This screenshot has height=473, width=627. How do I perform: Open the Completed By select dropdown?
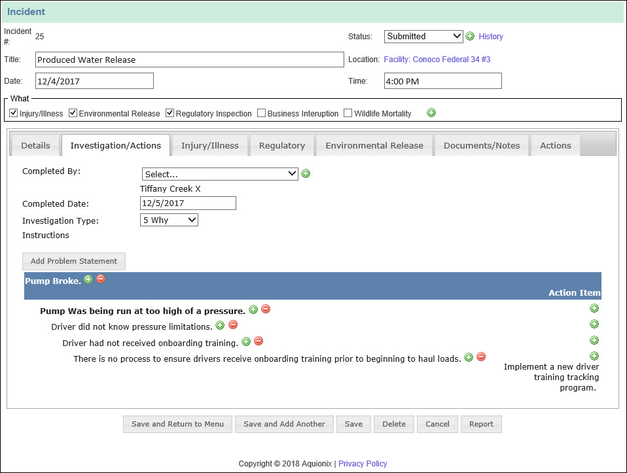(219, 173)
